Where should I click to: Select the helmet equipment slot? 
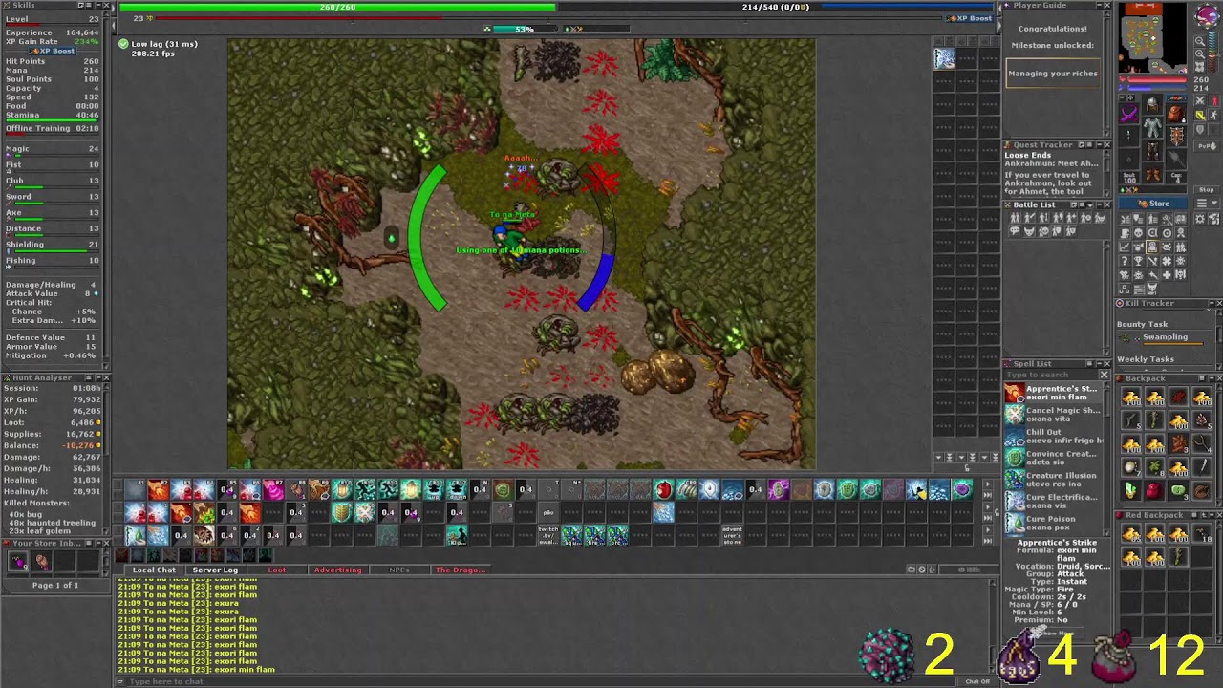1153,103
